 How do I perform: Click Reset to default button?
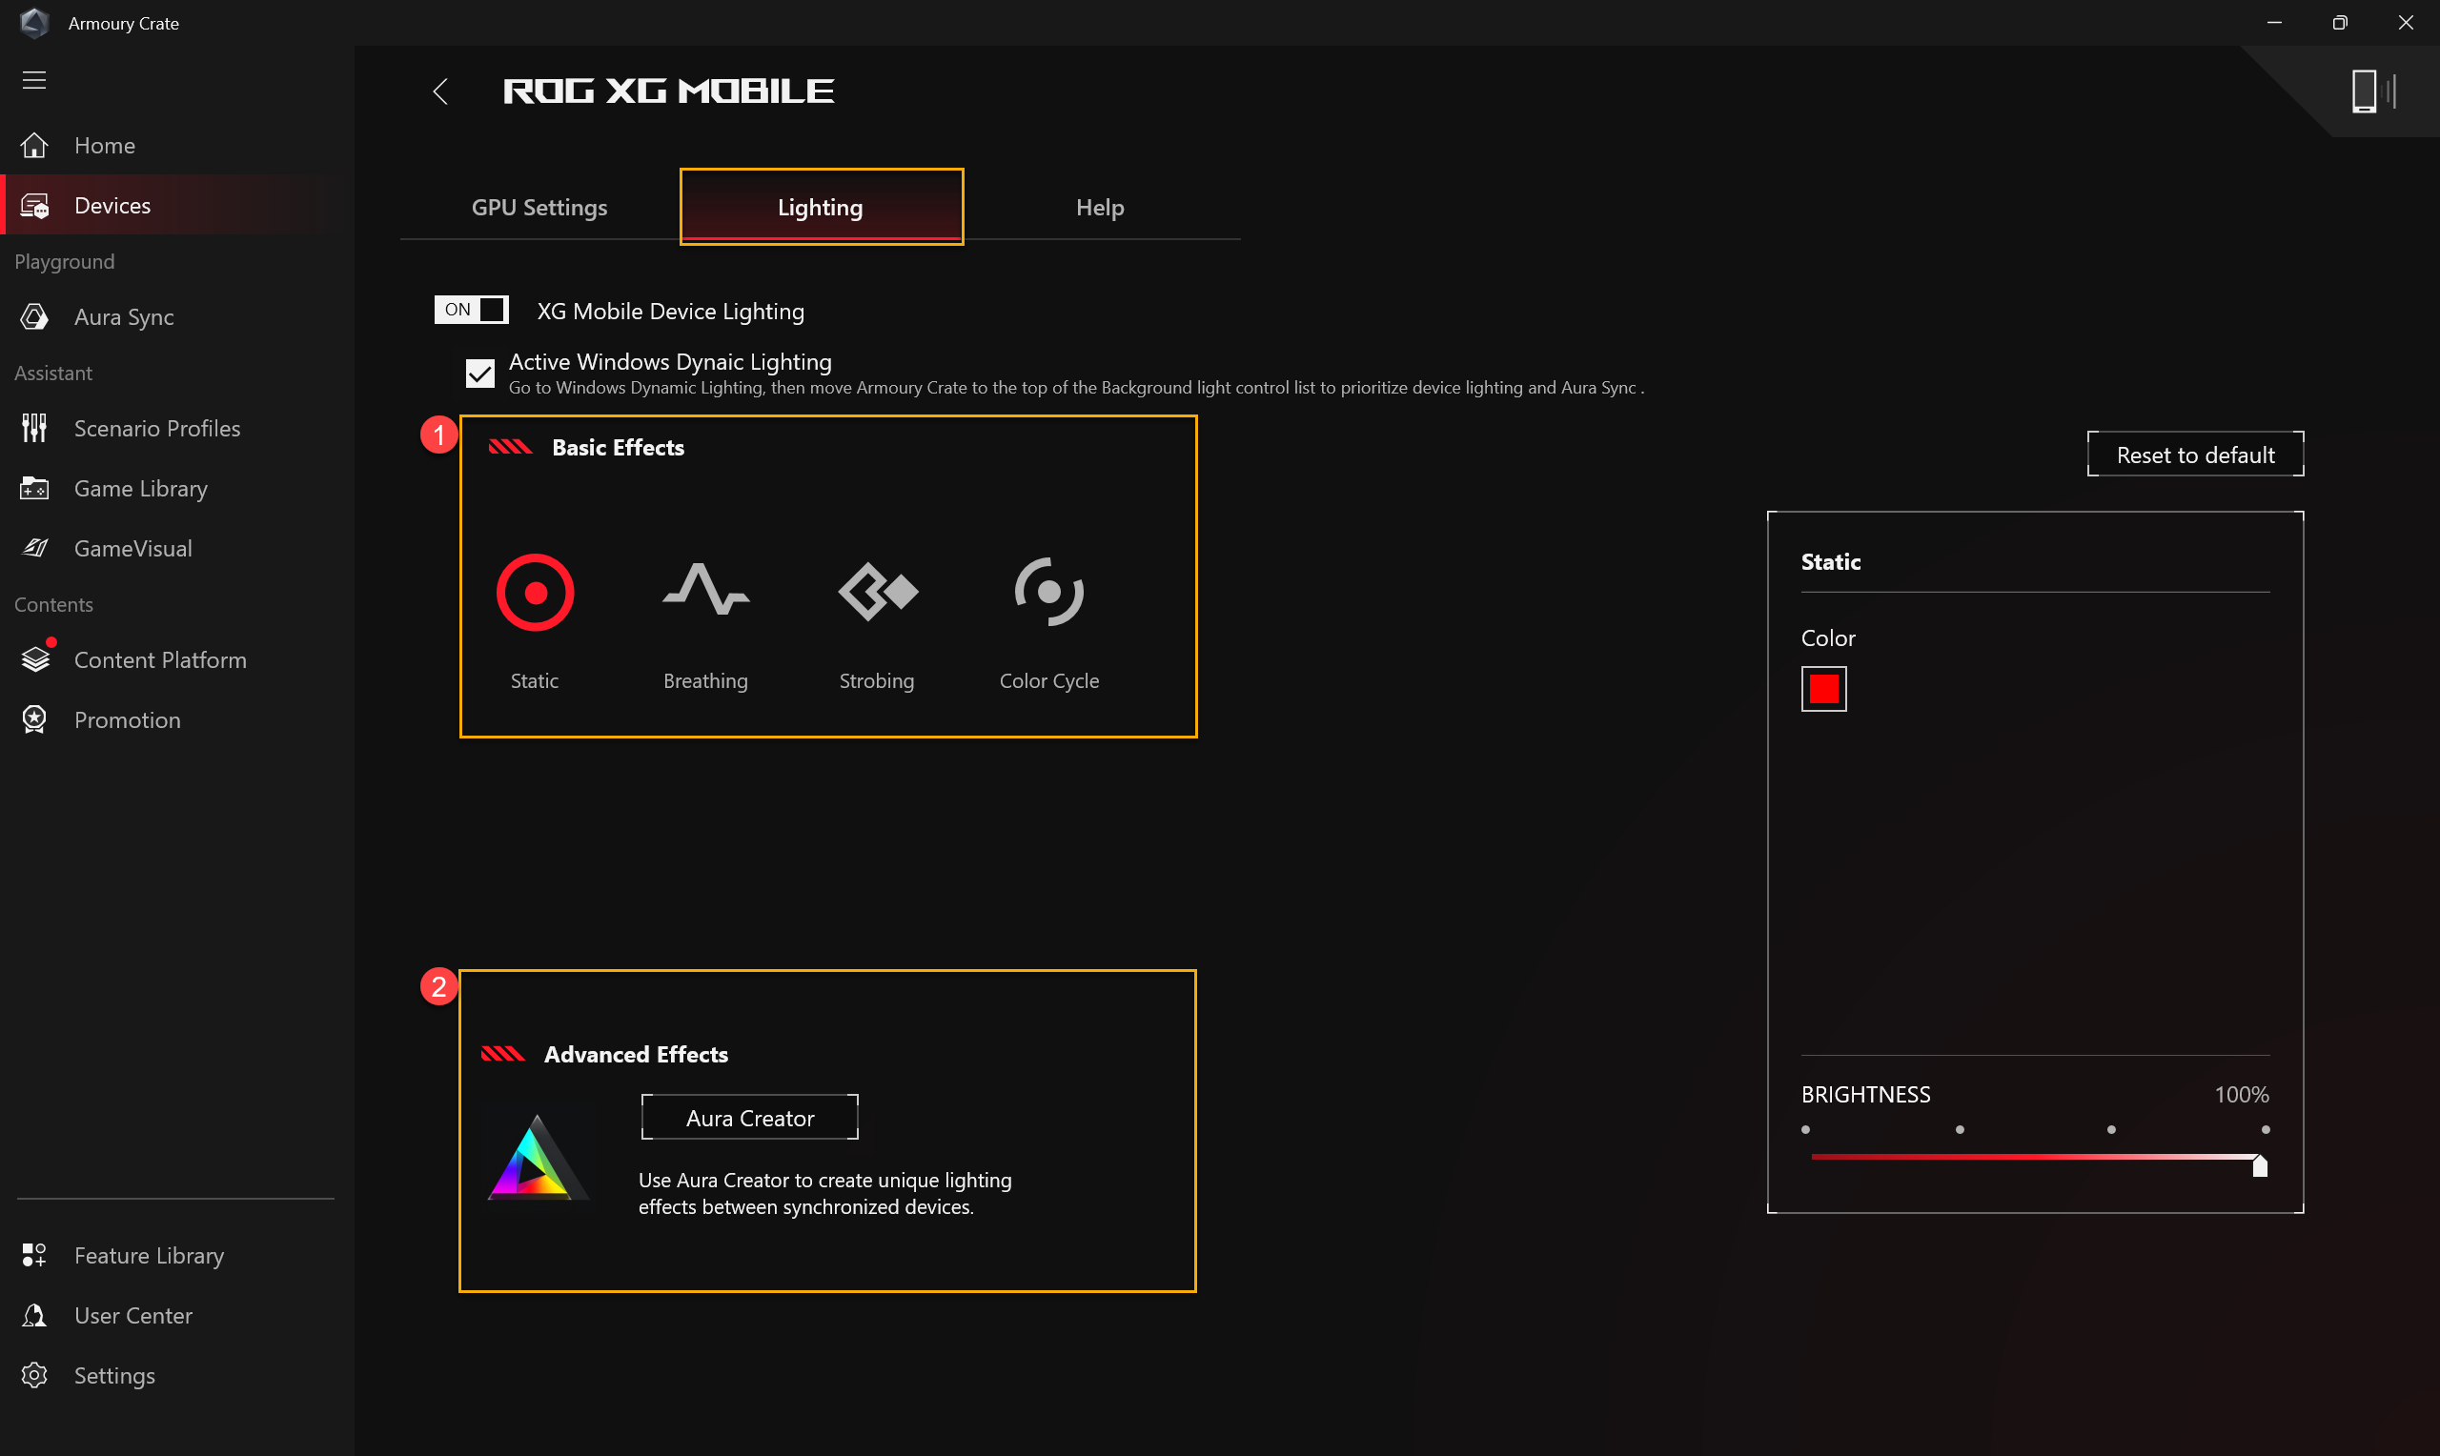click(2195, 455)
